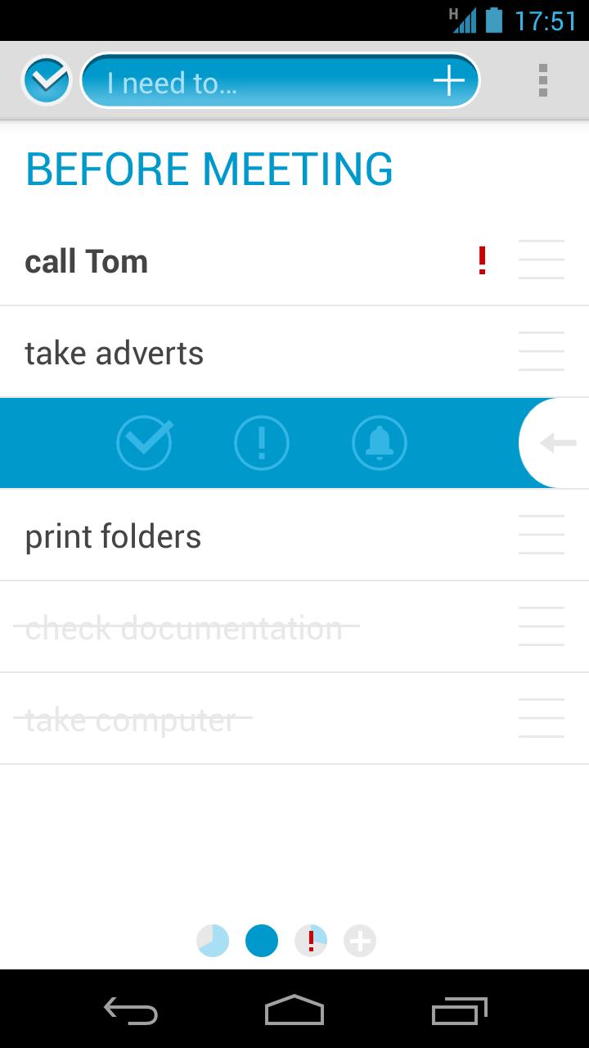The height and width of the screenshot is (1048, 589).
Task: Mark task done with checkmark icon
Action: 145,443
